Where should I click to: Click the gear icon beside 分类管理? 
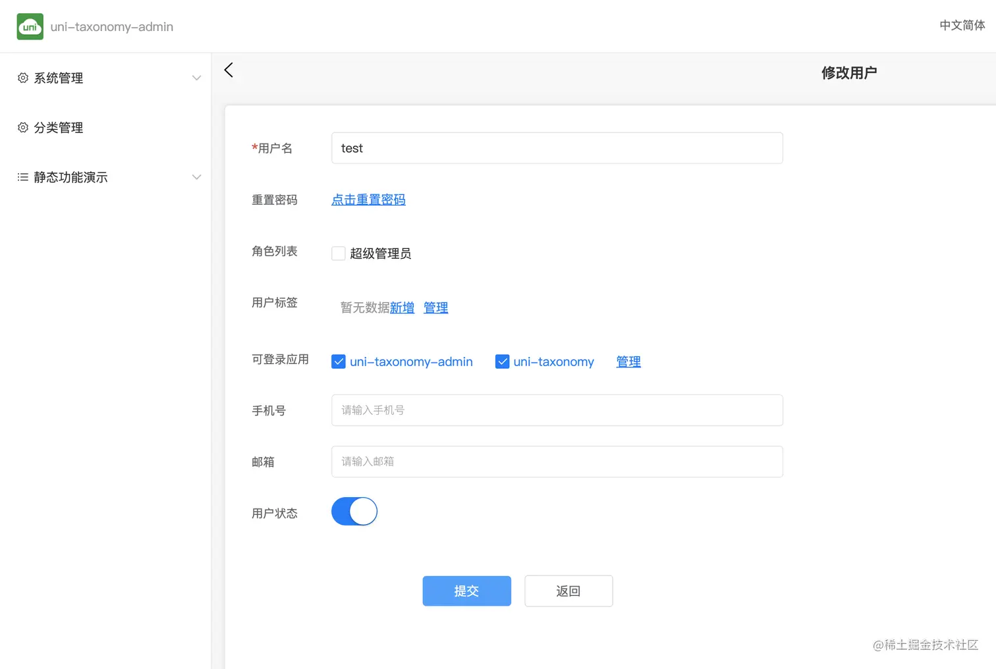pyautogui.click(x=22, y=127)
